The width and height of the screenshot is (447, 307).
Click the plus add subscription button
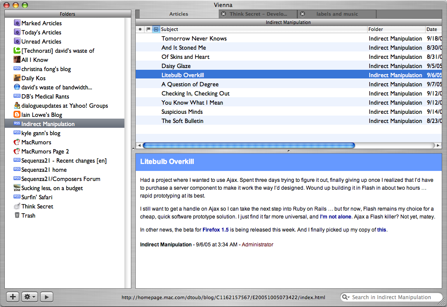[x=13, y=297]
